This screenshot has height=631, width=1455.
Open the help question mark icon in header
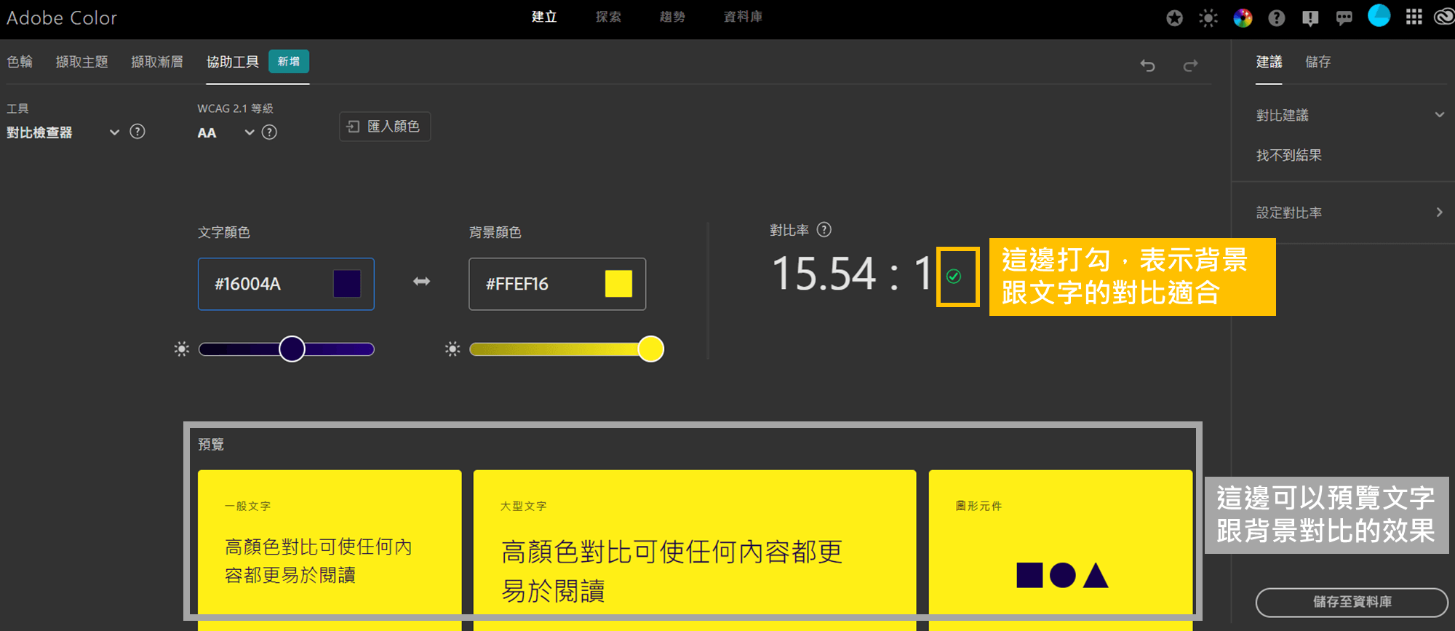pos(1277,18)
